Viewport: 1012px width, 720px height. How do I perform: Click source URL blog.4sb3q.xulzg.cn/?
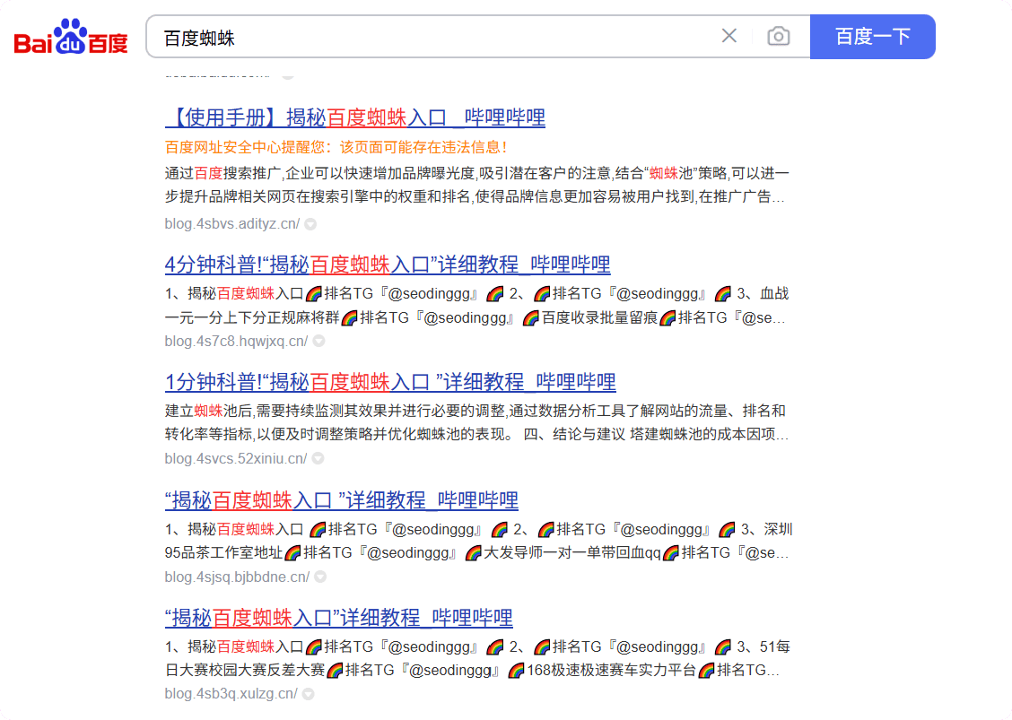pos(231,694)
